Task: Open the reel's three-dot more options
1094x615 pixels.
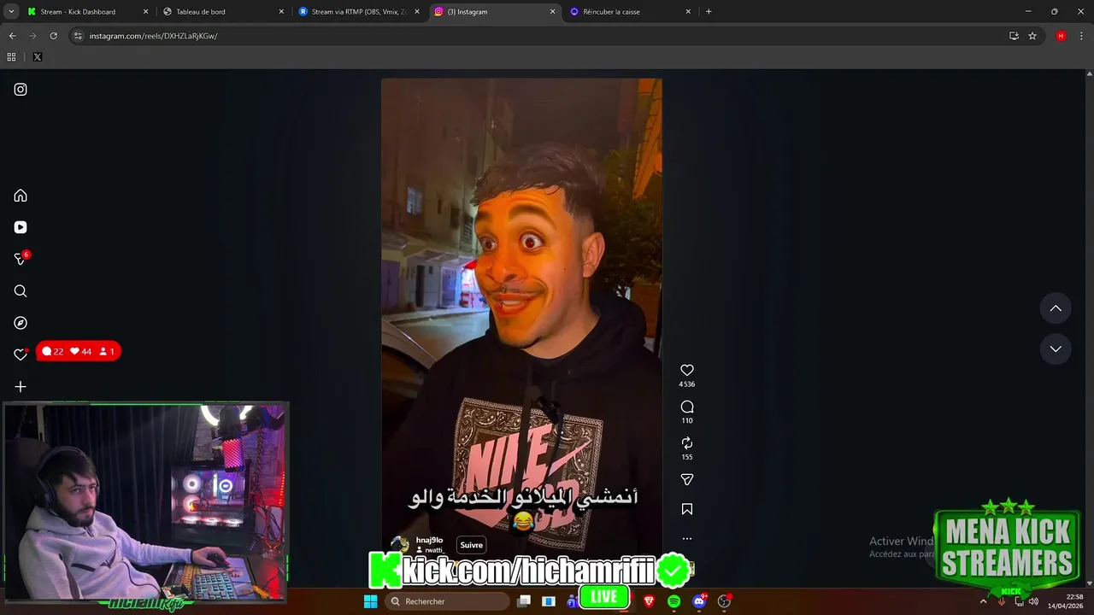Action: pos(687,539)
